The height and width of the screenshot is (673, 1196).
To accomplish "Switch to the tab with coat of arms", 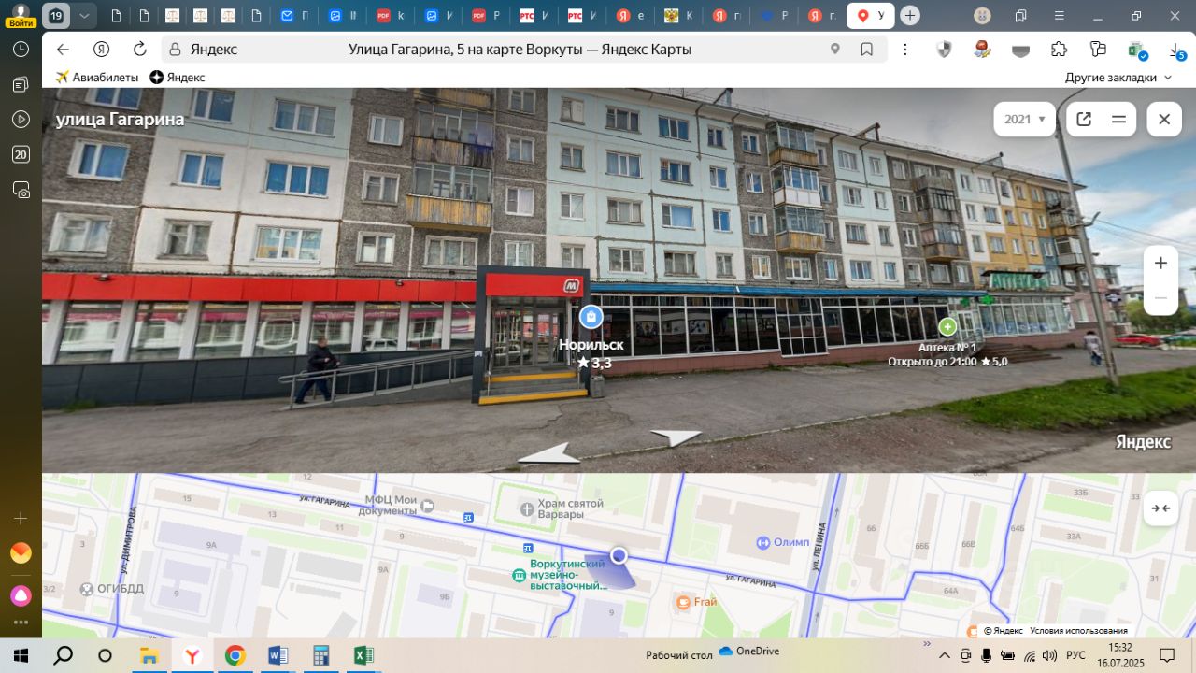I will (677, 16).
